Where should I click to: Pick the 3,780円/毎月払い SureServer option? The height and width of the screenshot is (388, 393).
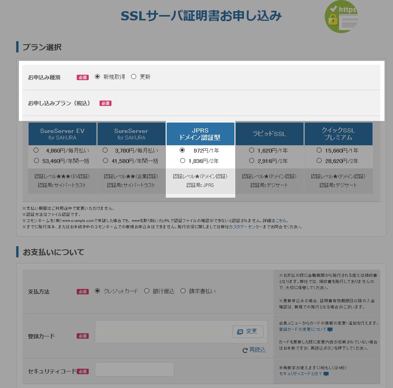(105, 150)
